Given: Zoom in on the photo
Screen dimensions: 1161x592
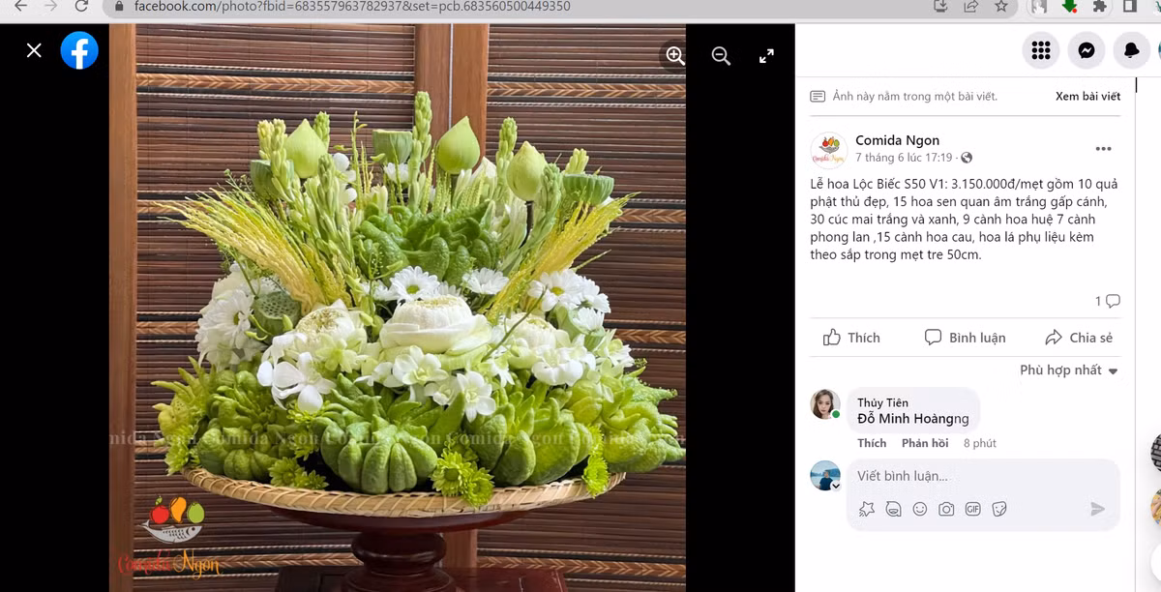Looking at the screenshot, I should click(x=675, y=56).
